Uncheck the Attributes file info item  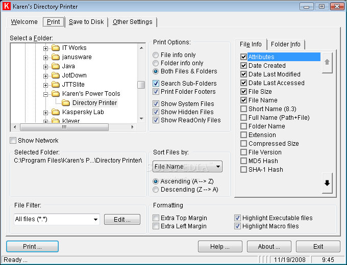[x=243, y=57]
